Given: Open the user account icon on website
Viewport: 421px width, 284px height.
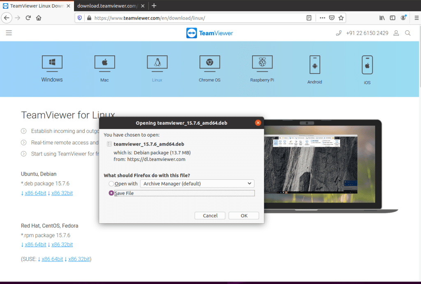Looking at the screenshot, I should 396,33.
